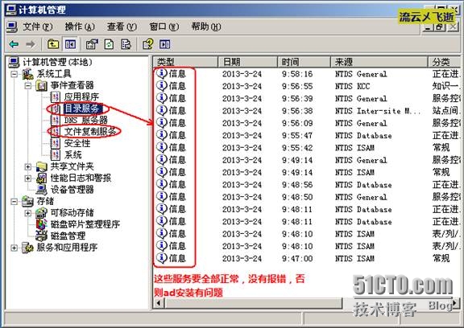Open the 帮助(H) menu
The image size is (464, 328).
coord(206,27)
